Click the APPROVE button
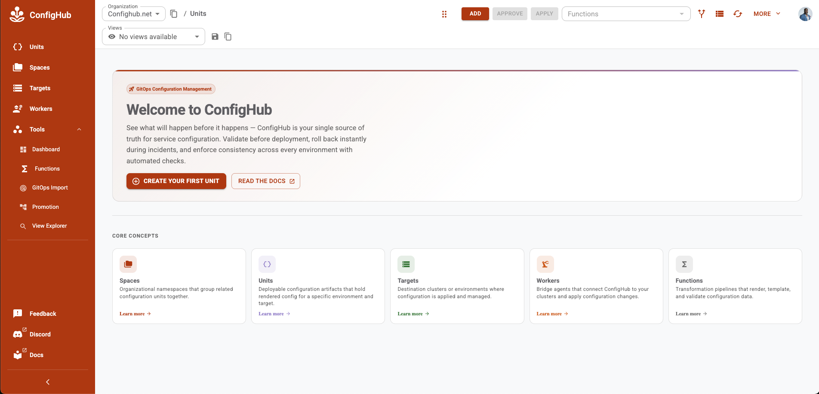Image resolution: width=819 pixels, height=394 pixels. [510, 14]
